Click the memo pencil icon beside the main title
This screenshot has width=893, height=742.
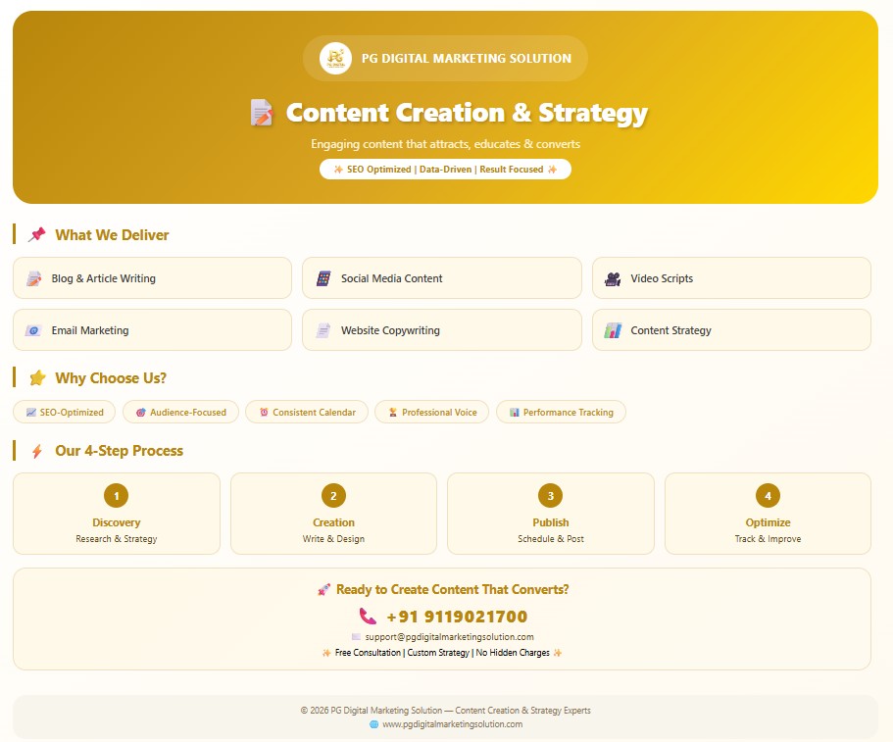tap(262, 112)
